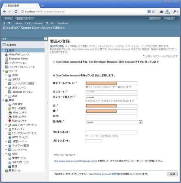This screenshot has height=183, width=181.
Task: Select the existing Sun Online Account radio
Action: tap(54, 62)
